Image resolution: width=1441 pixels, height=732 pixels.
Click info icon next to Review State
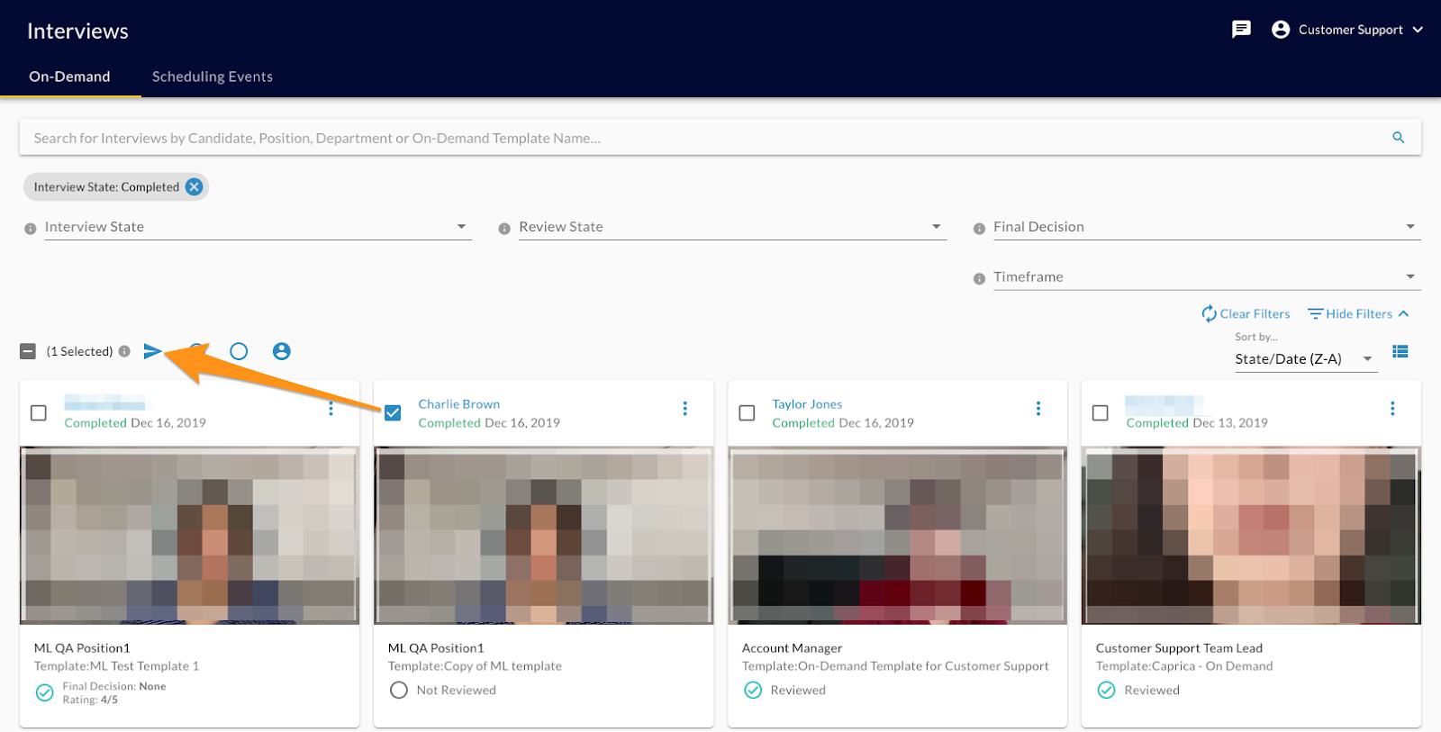[x=504, y=229]
